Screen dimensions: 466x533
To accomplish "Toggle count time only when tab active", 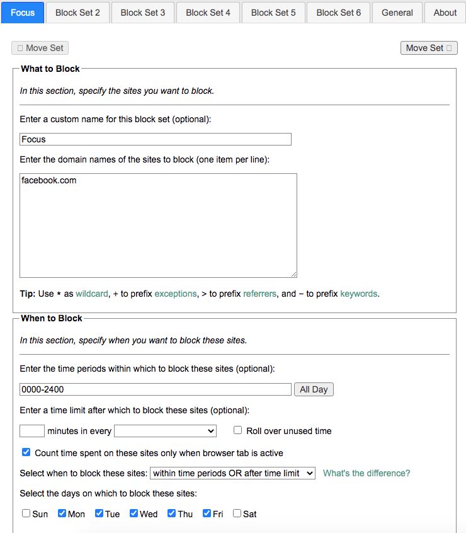I will 26,452.
